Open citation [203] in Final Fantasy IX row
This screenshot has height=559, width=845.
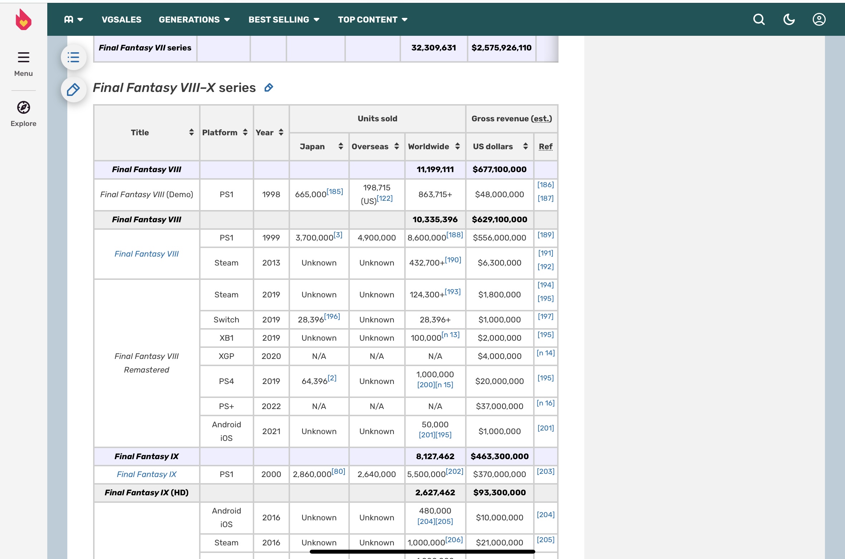546,471
